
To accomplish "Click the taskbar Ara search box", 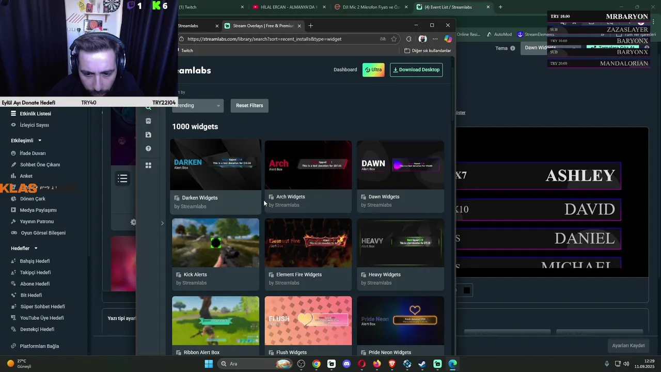I will tap(255, 364).
